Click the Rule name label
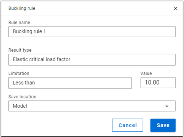This screenshot has width=184, height=137. tap(19, 23)
